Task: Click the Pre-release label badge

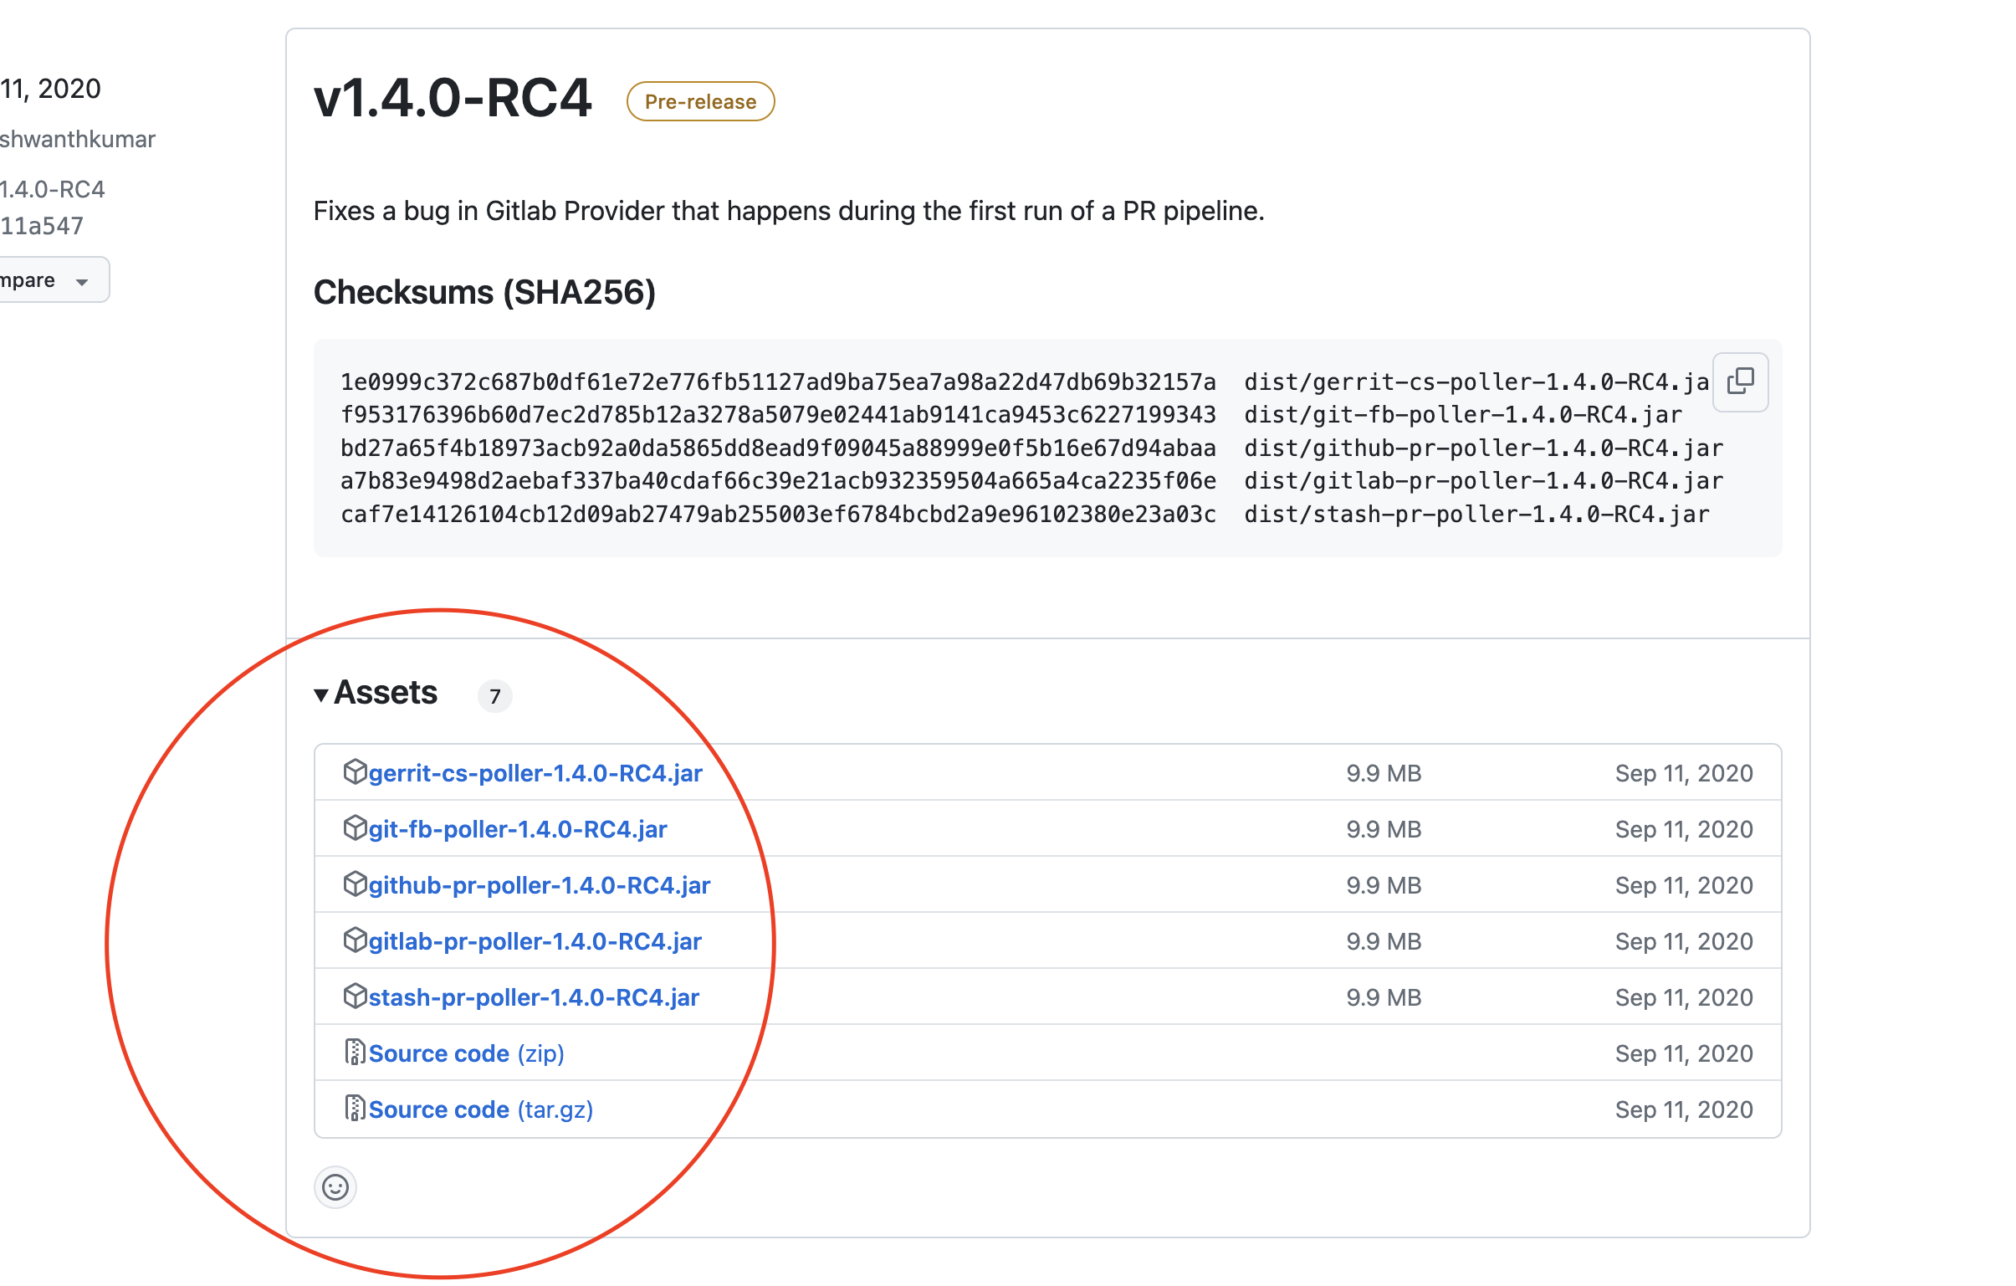Action: tap(700, 102)
